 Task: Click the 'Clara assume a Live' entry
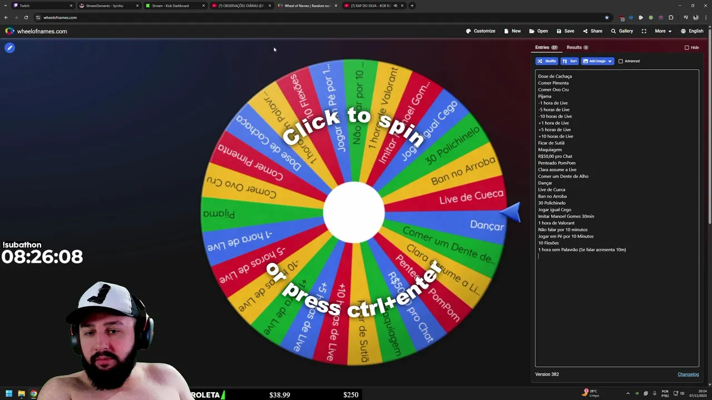coord(557,169)
